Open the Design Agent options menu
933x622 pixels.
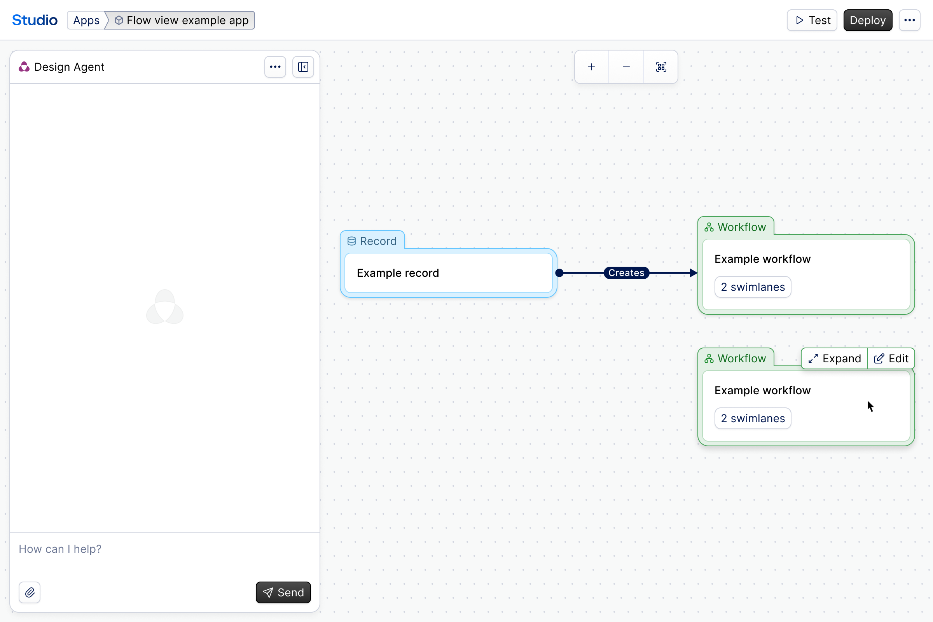pyautogui.click(x=275, y=67)
